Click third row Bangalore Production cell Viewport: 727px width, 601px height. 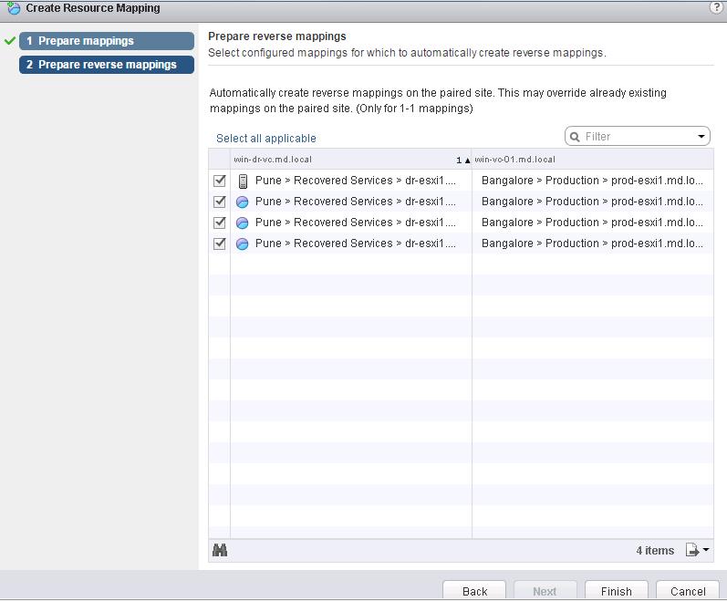tap(593, 222)
